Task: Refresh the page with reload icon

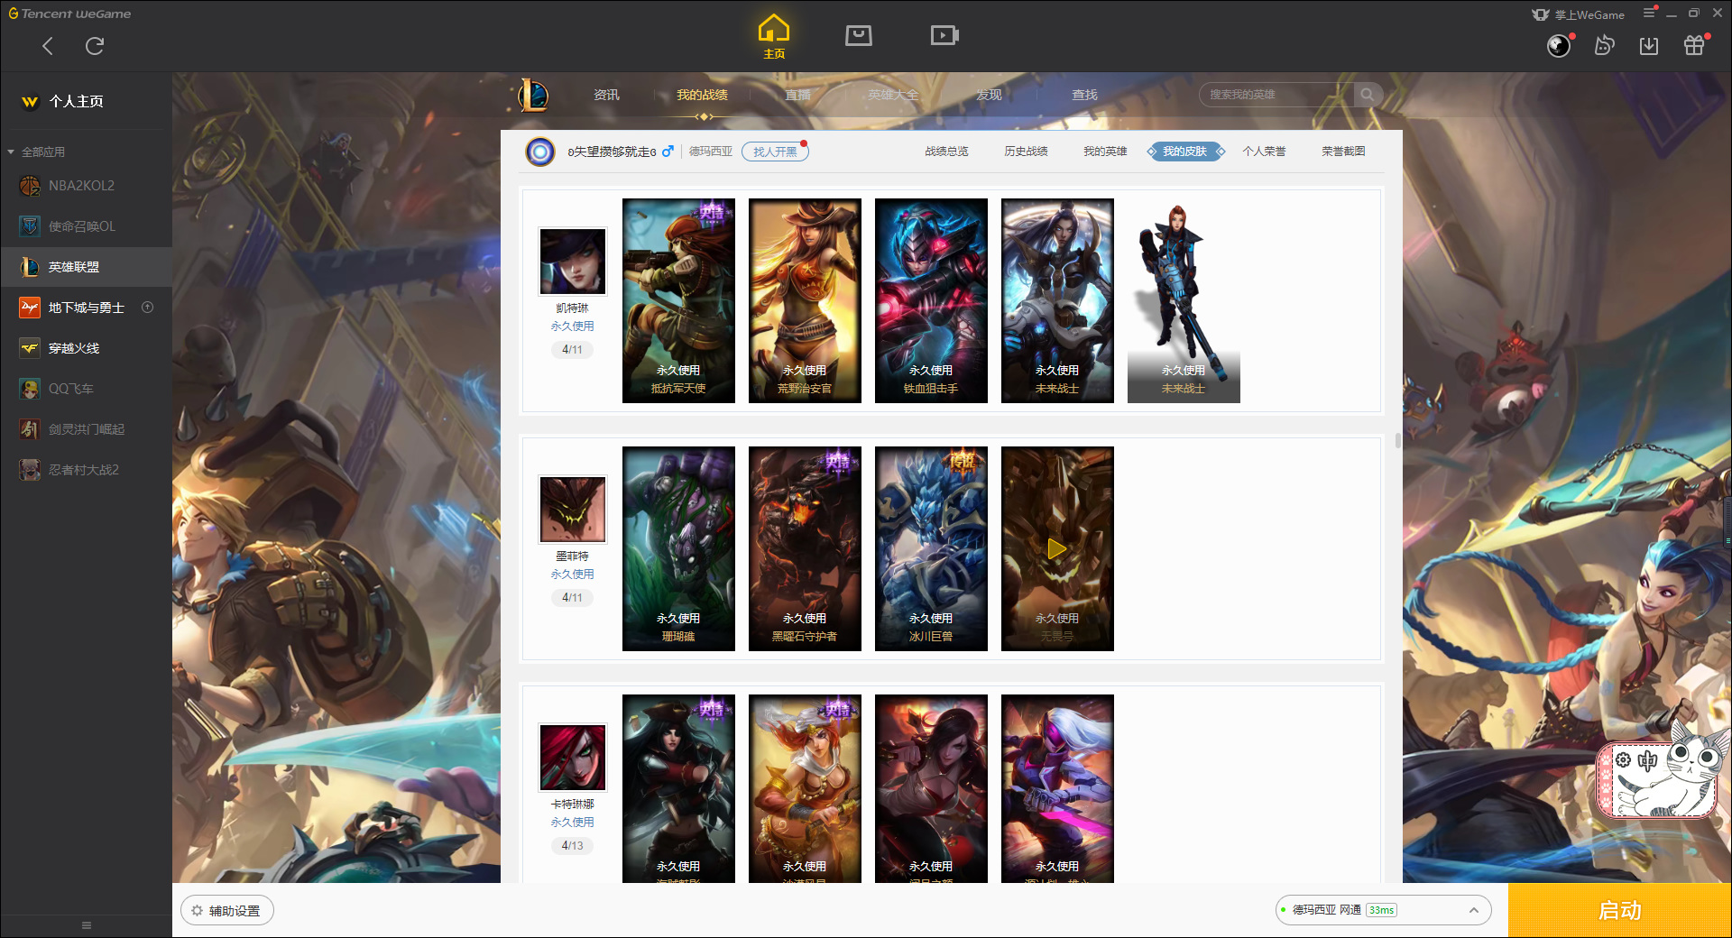Action: pyautogui.click(x=95, y=46)
